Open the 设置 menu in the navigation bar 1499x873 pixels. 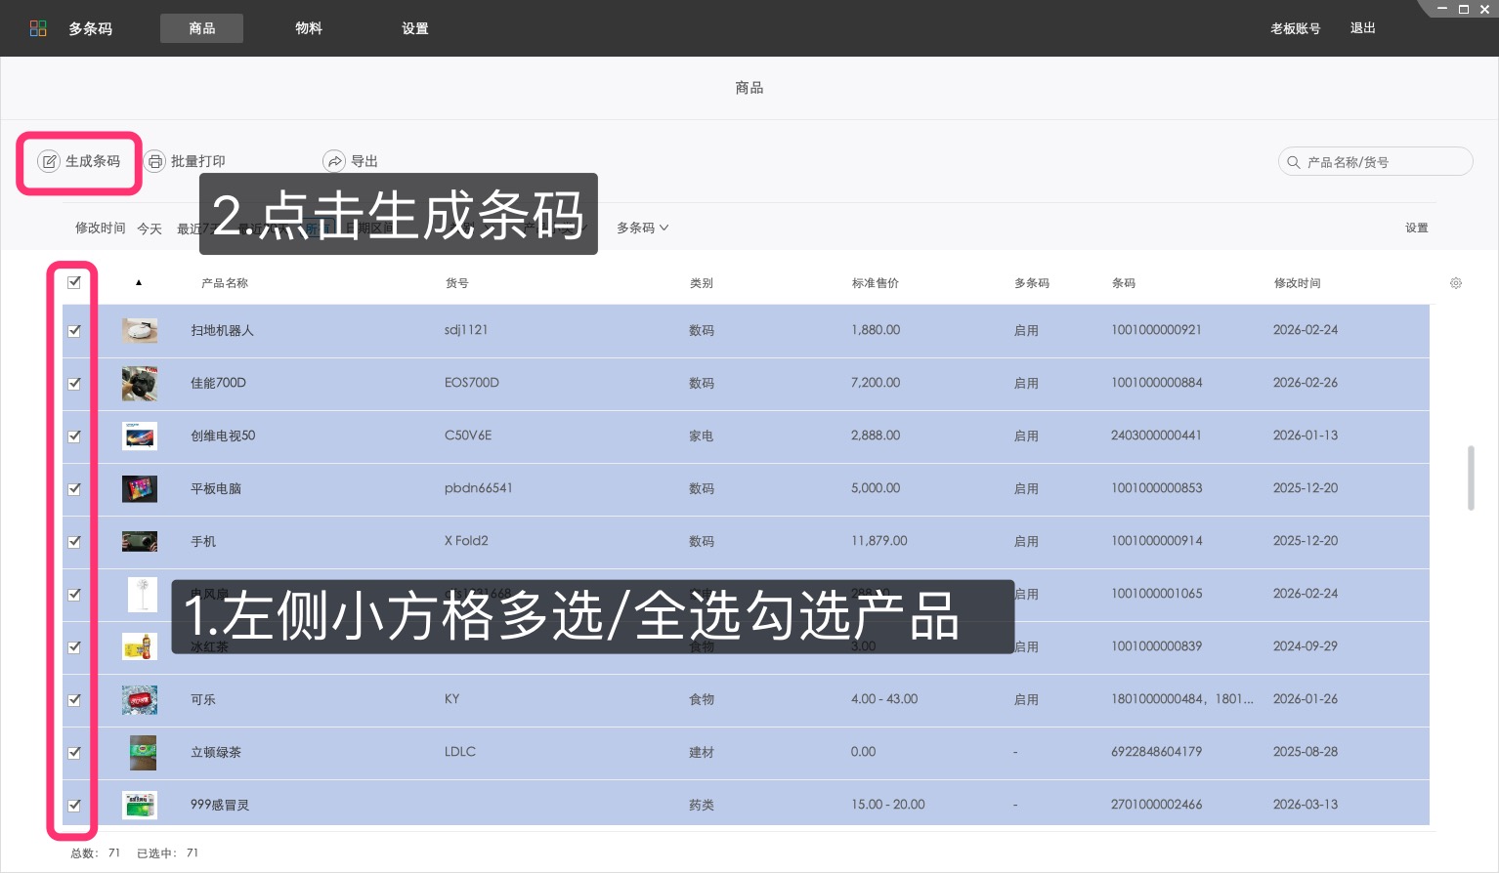tap(414, 28)
